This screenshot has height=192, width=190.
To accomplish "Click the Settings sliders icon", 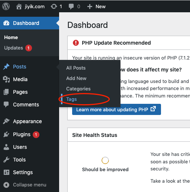I will click(x=6, y=172).
